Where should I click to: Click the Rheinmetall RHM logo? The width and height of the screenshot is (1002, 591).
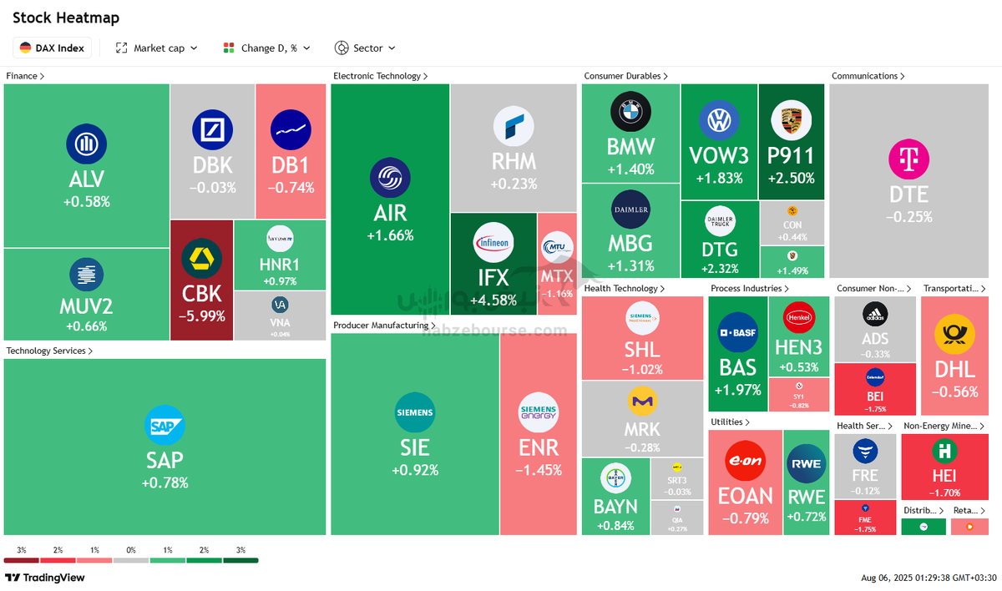click(514, 126)
